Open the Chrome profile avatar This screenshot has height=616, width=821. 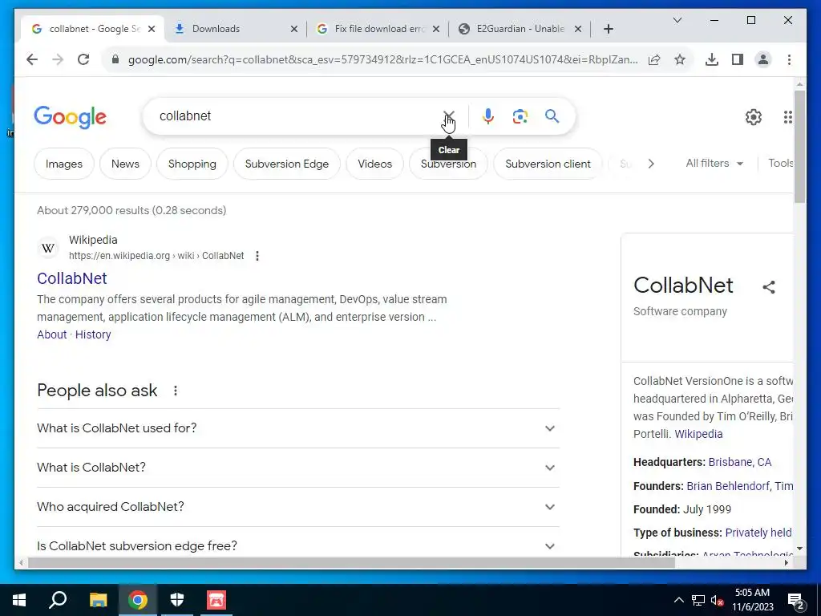763,59
